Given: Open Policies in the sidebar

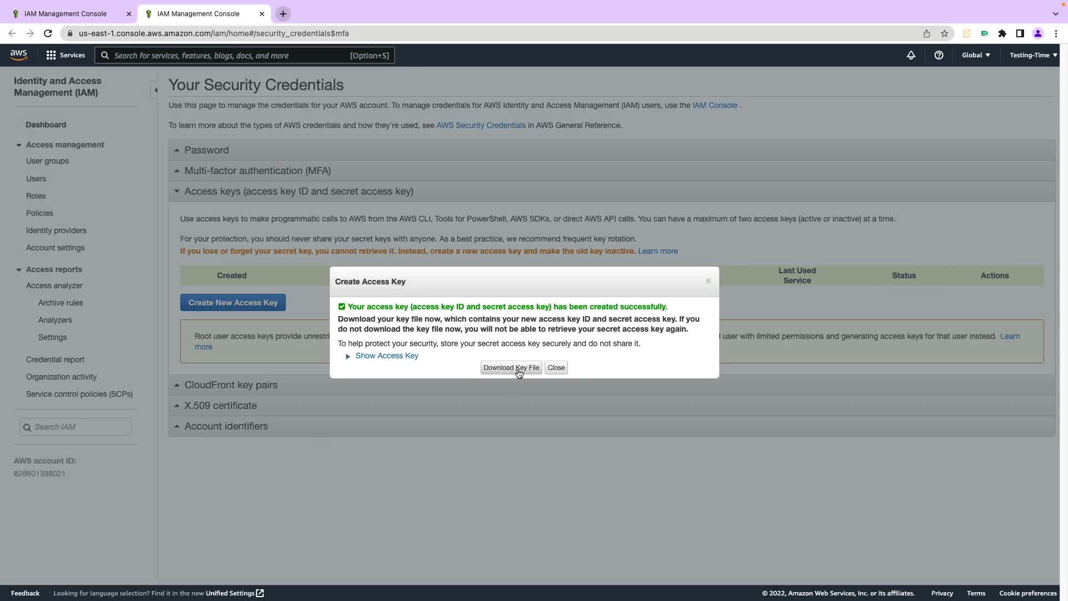Looking at the screenshot, I should click(x=39, y=213).
